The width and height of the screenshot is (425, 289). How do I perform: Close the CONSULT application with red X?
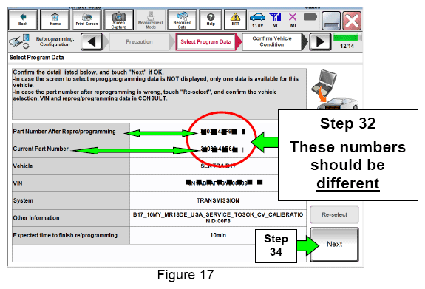point(352,21)
